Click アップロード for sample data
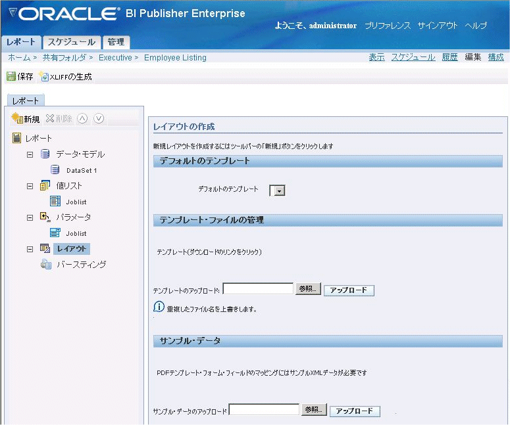The image size is (510, 425). coord(355,411)
